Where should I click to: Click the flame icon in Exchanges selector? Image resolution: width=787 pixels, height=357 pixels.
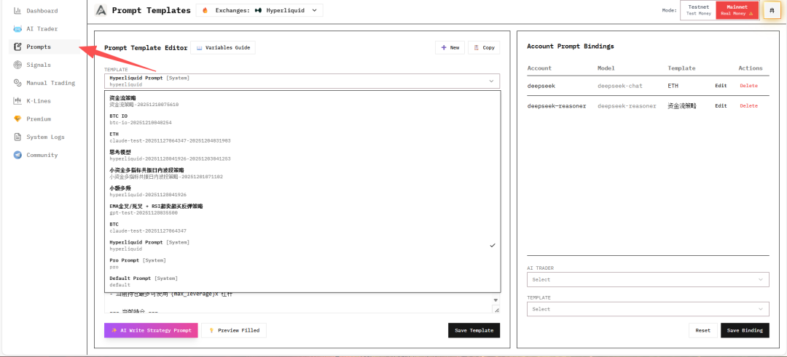205,10
